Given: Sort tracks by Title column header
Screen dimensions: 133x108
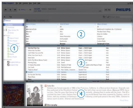Looking at the screenshot, I should coord(29,45).
